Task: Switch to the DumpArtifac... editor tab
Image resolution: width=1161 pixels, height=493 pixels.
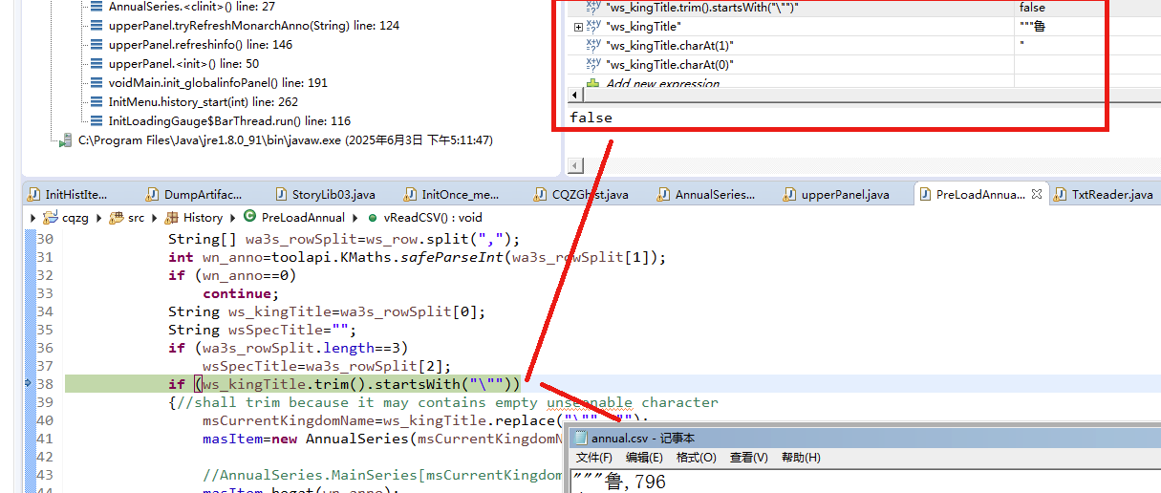Action: (195, 194)
